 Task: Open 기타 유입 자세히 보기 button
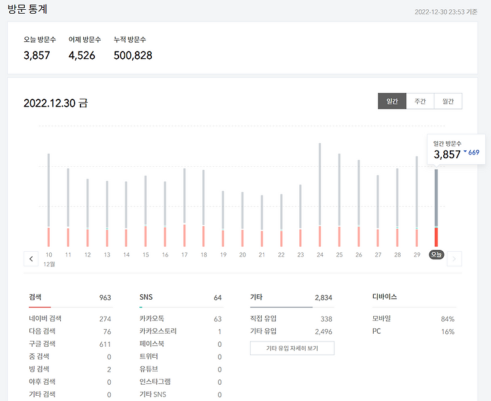coord(292,348)
